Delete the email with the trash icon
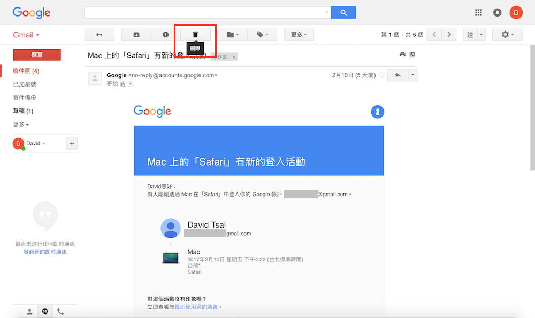The width and height of the screenshot is (535, 318). coord(195,35)
